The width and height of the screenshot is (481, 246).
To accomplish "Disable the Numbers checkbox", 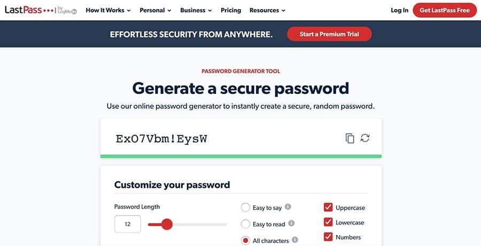I will [328, 237].
